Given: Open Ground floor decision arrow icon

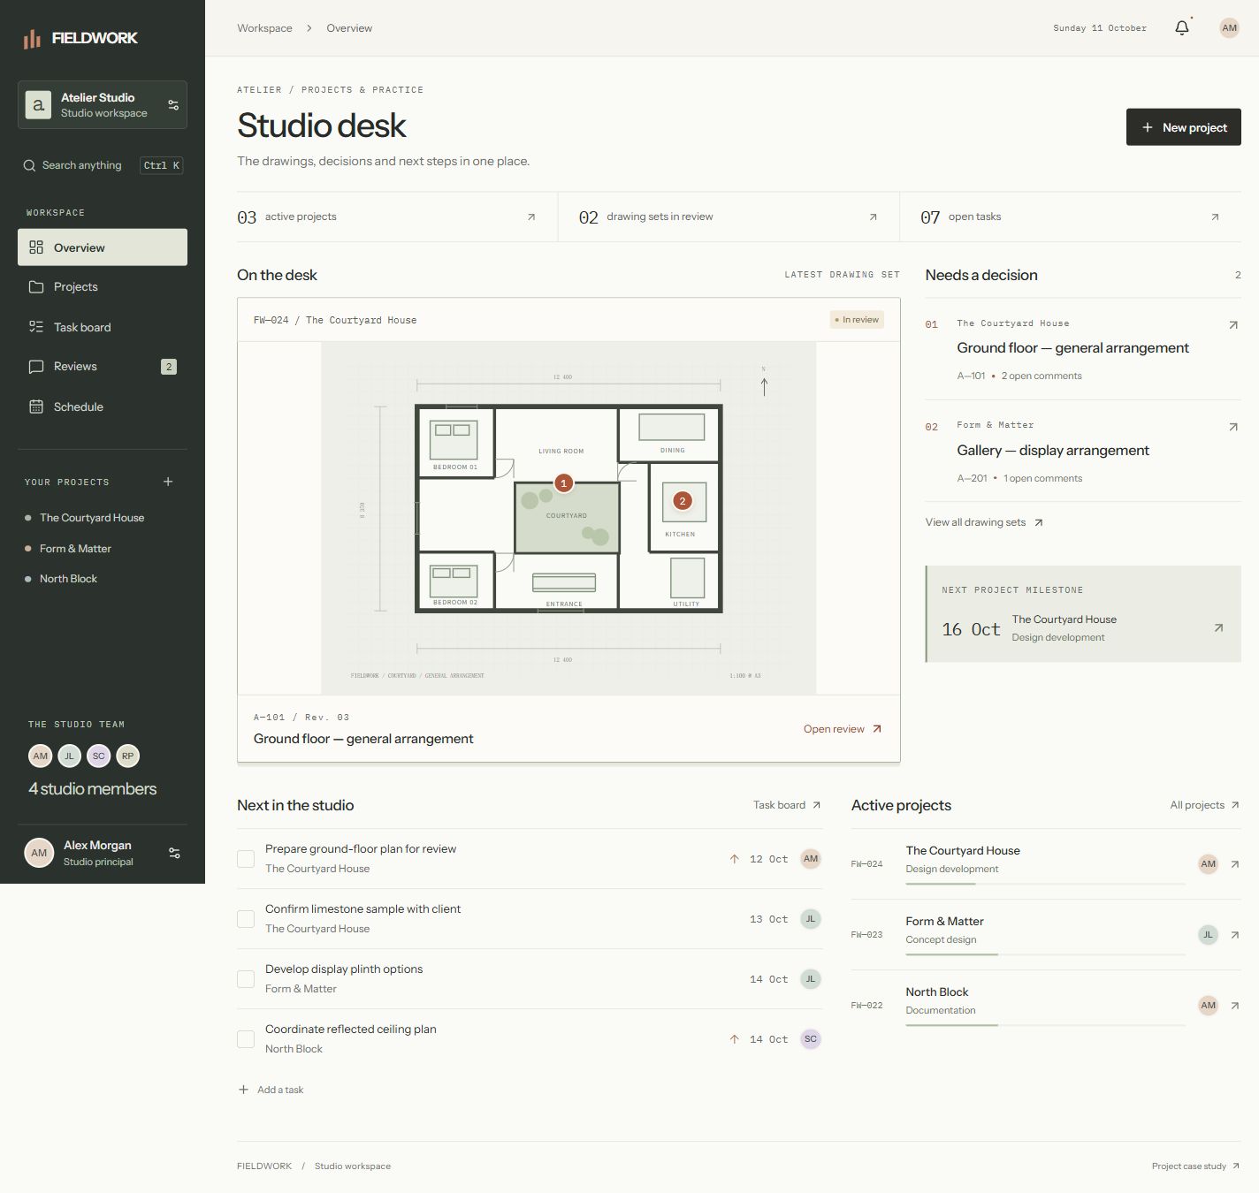Looking at the screenshot, I should (x=1233, y=325).
